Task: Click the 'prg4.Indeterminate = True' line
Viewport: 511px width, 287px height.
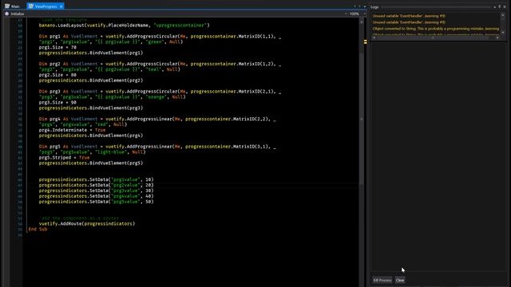Action: point(72,130)
